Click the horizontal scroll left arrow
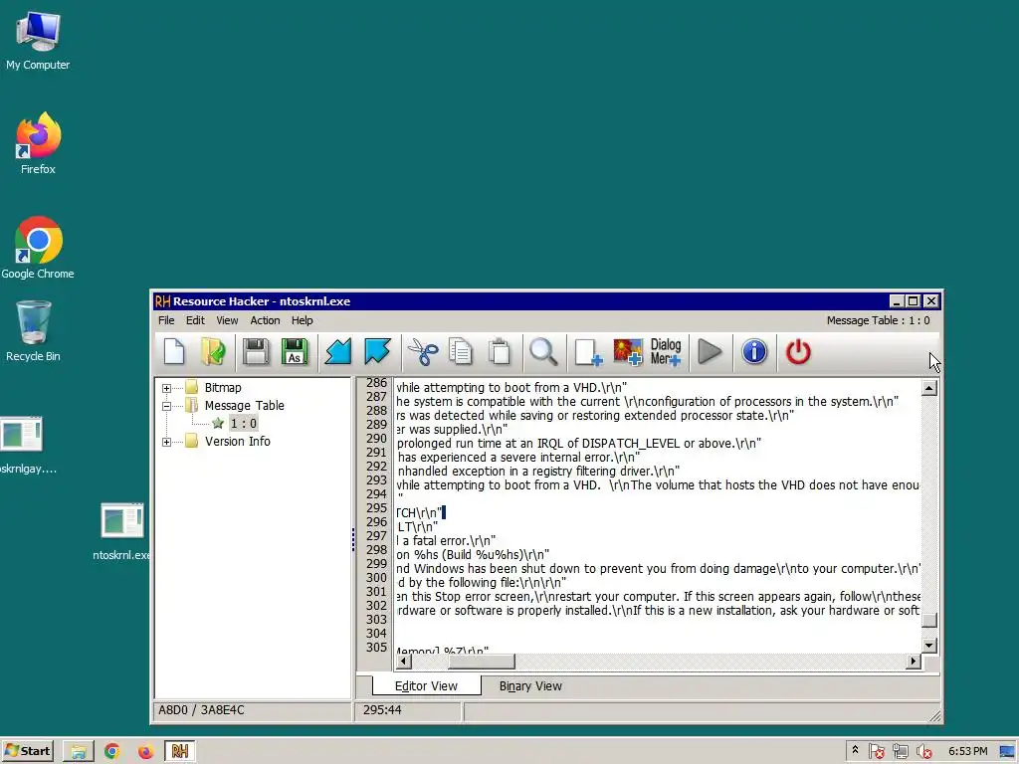 click(x=404, y=662)
